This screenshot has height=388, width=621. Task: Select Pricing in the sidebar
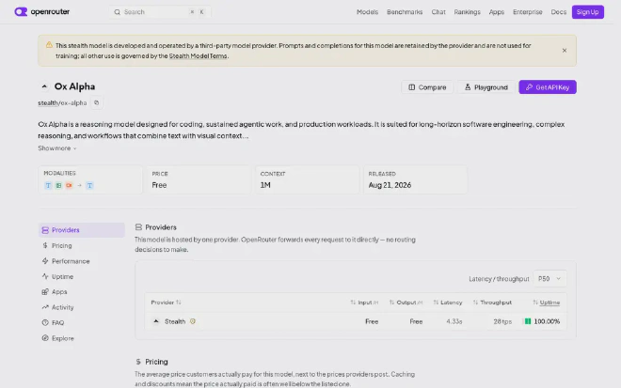point(82,245)
